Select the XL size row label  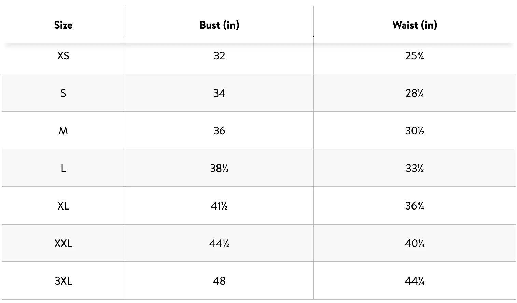[63, 206]
